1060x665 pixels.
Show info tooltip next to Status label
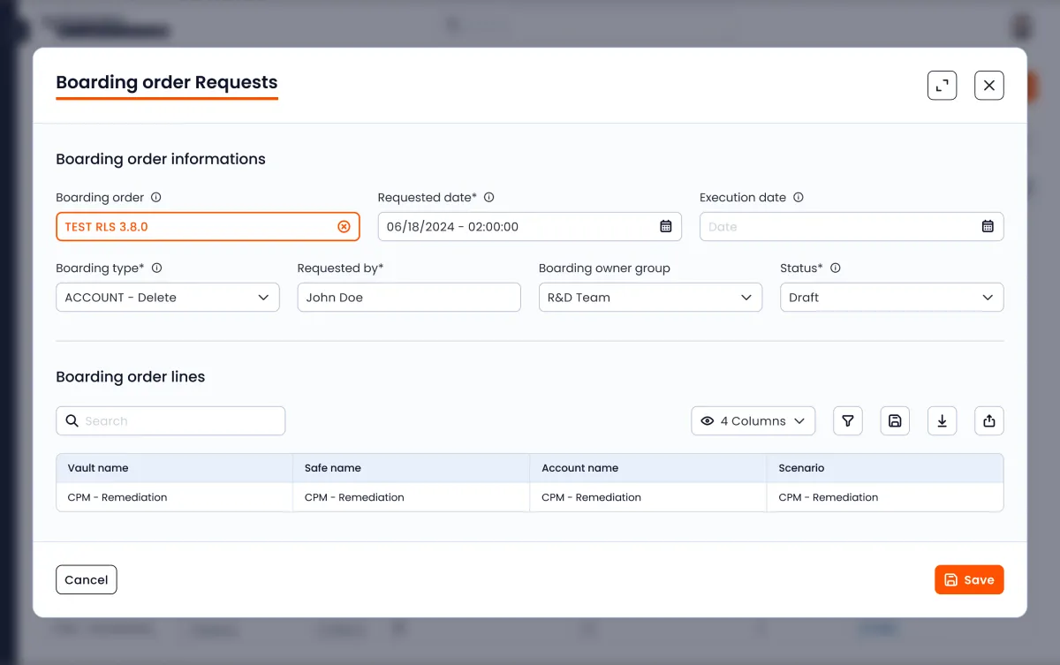pyautogui.click(x=836, y=268)
